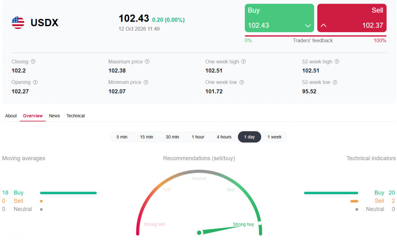This screenshot has width=397, height=240.
Task: Select the 1 day timeframe
Action: click(x=249, y=137)
